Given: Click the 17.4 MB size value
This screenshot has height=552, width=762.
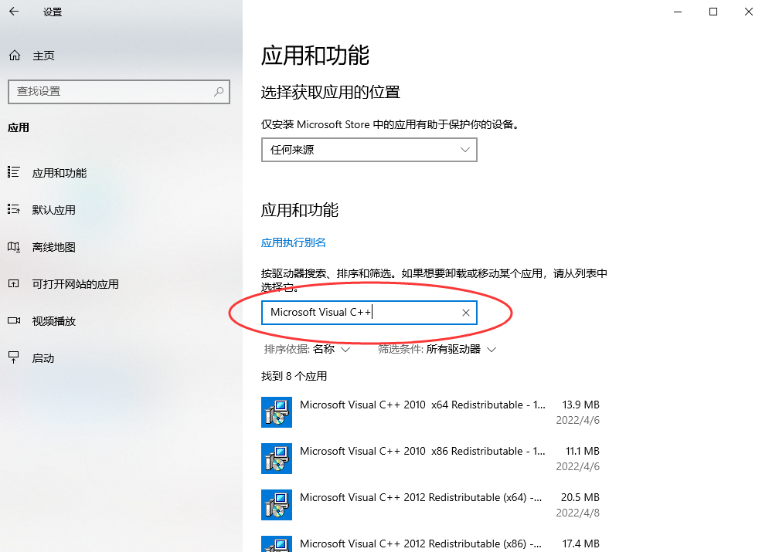Looking at the screenshot, I should click(580, 544).
